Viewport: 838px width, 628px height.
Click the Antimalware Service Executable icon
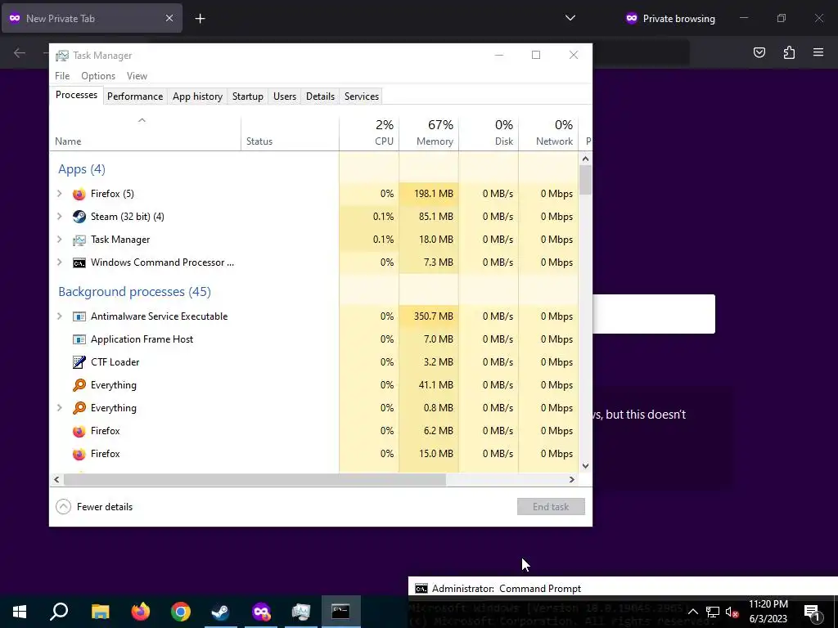click(x=79, y=316)
